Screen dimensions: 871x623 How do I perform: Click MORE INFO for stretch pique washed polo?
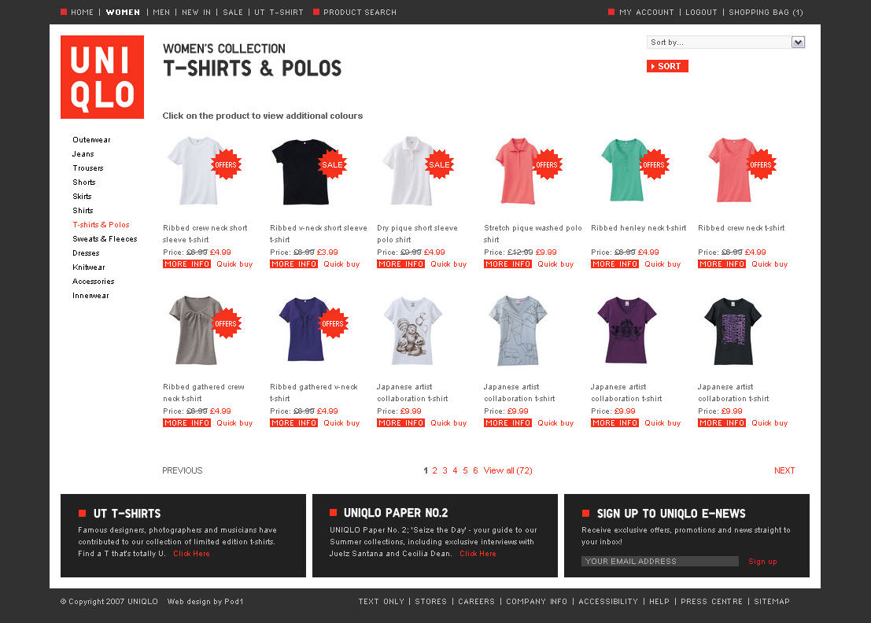click(x=507, y=264)
